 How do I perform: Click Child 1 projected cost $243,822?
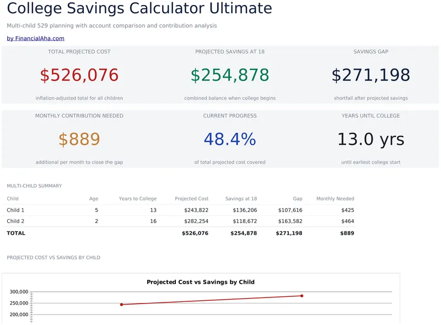[196, 210]
